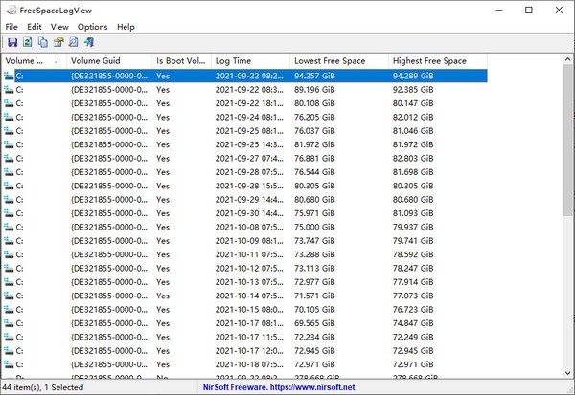Click the drive icon in the 76.205 GiB row
Image resolution: width=575 pixels, height=395 pixels.
9,117
